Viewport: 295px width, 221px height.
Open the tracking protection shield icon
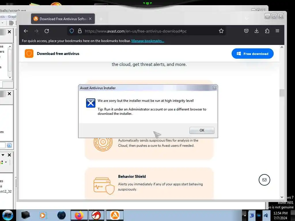point(72,31)
